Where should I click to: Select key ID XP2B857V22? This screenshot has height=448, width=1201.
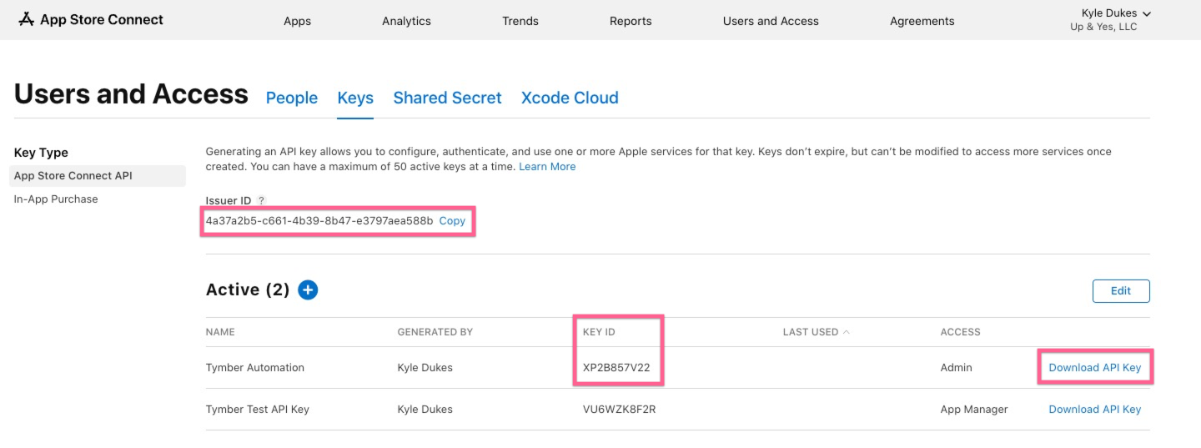pos(616,368)
